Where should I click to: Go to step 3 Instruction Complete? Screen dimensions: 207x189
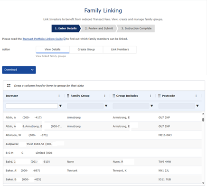click(x=136, y=29)
